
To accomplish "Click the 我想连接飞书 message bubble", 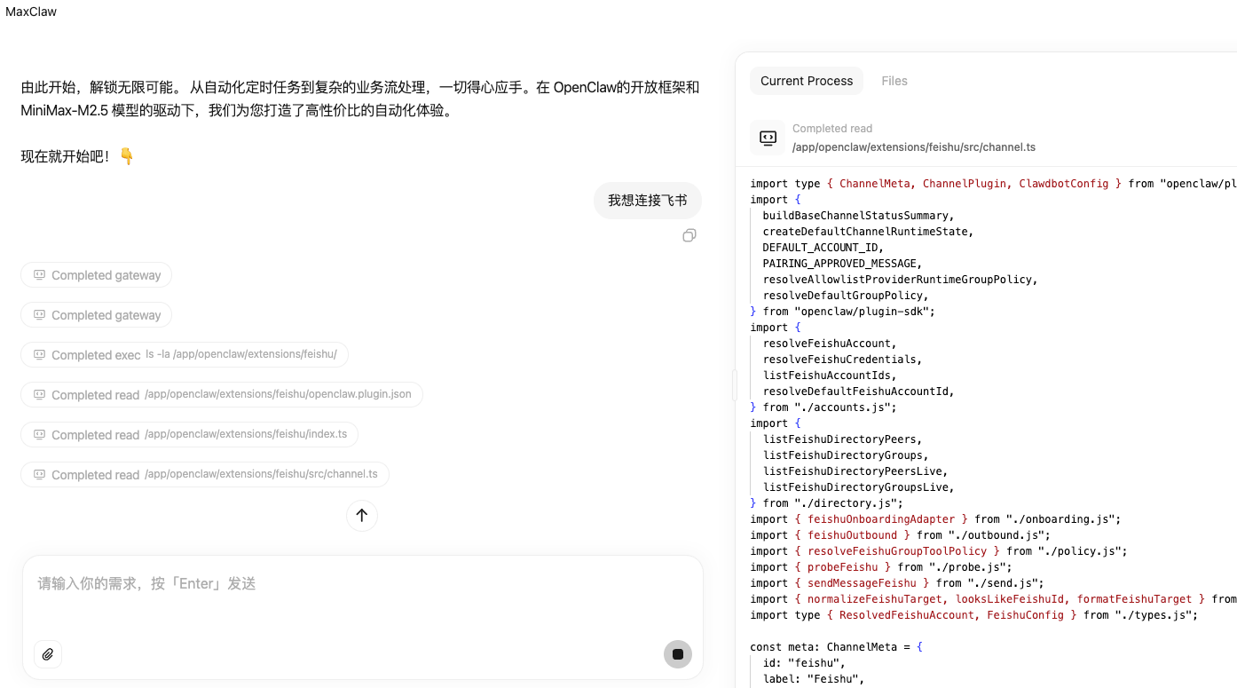I will tap(647, 201).
